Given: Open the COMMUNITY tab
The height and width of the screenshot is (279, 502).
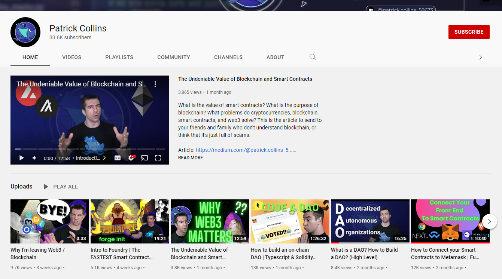Looking at the screenshot, I should pos(173,57).
